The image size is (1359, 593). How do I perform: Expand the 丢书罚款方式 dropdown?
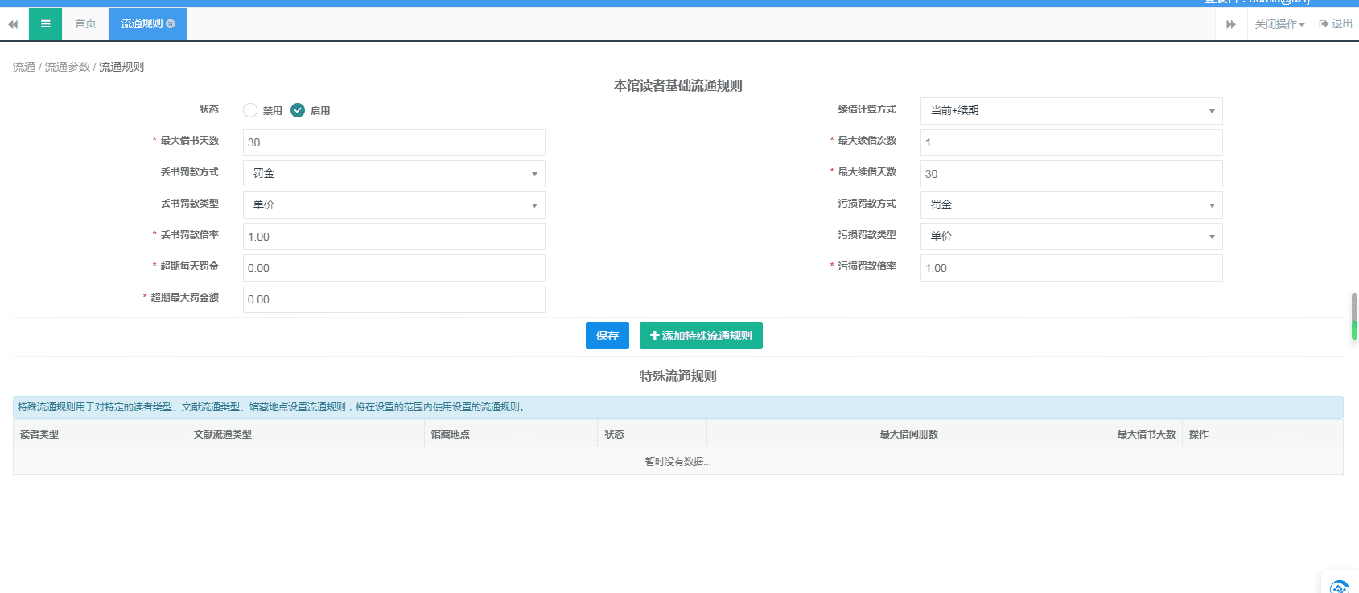click(393, 174)
